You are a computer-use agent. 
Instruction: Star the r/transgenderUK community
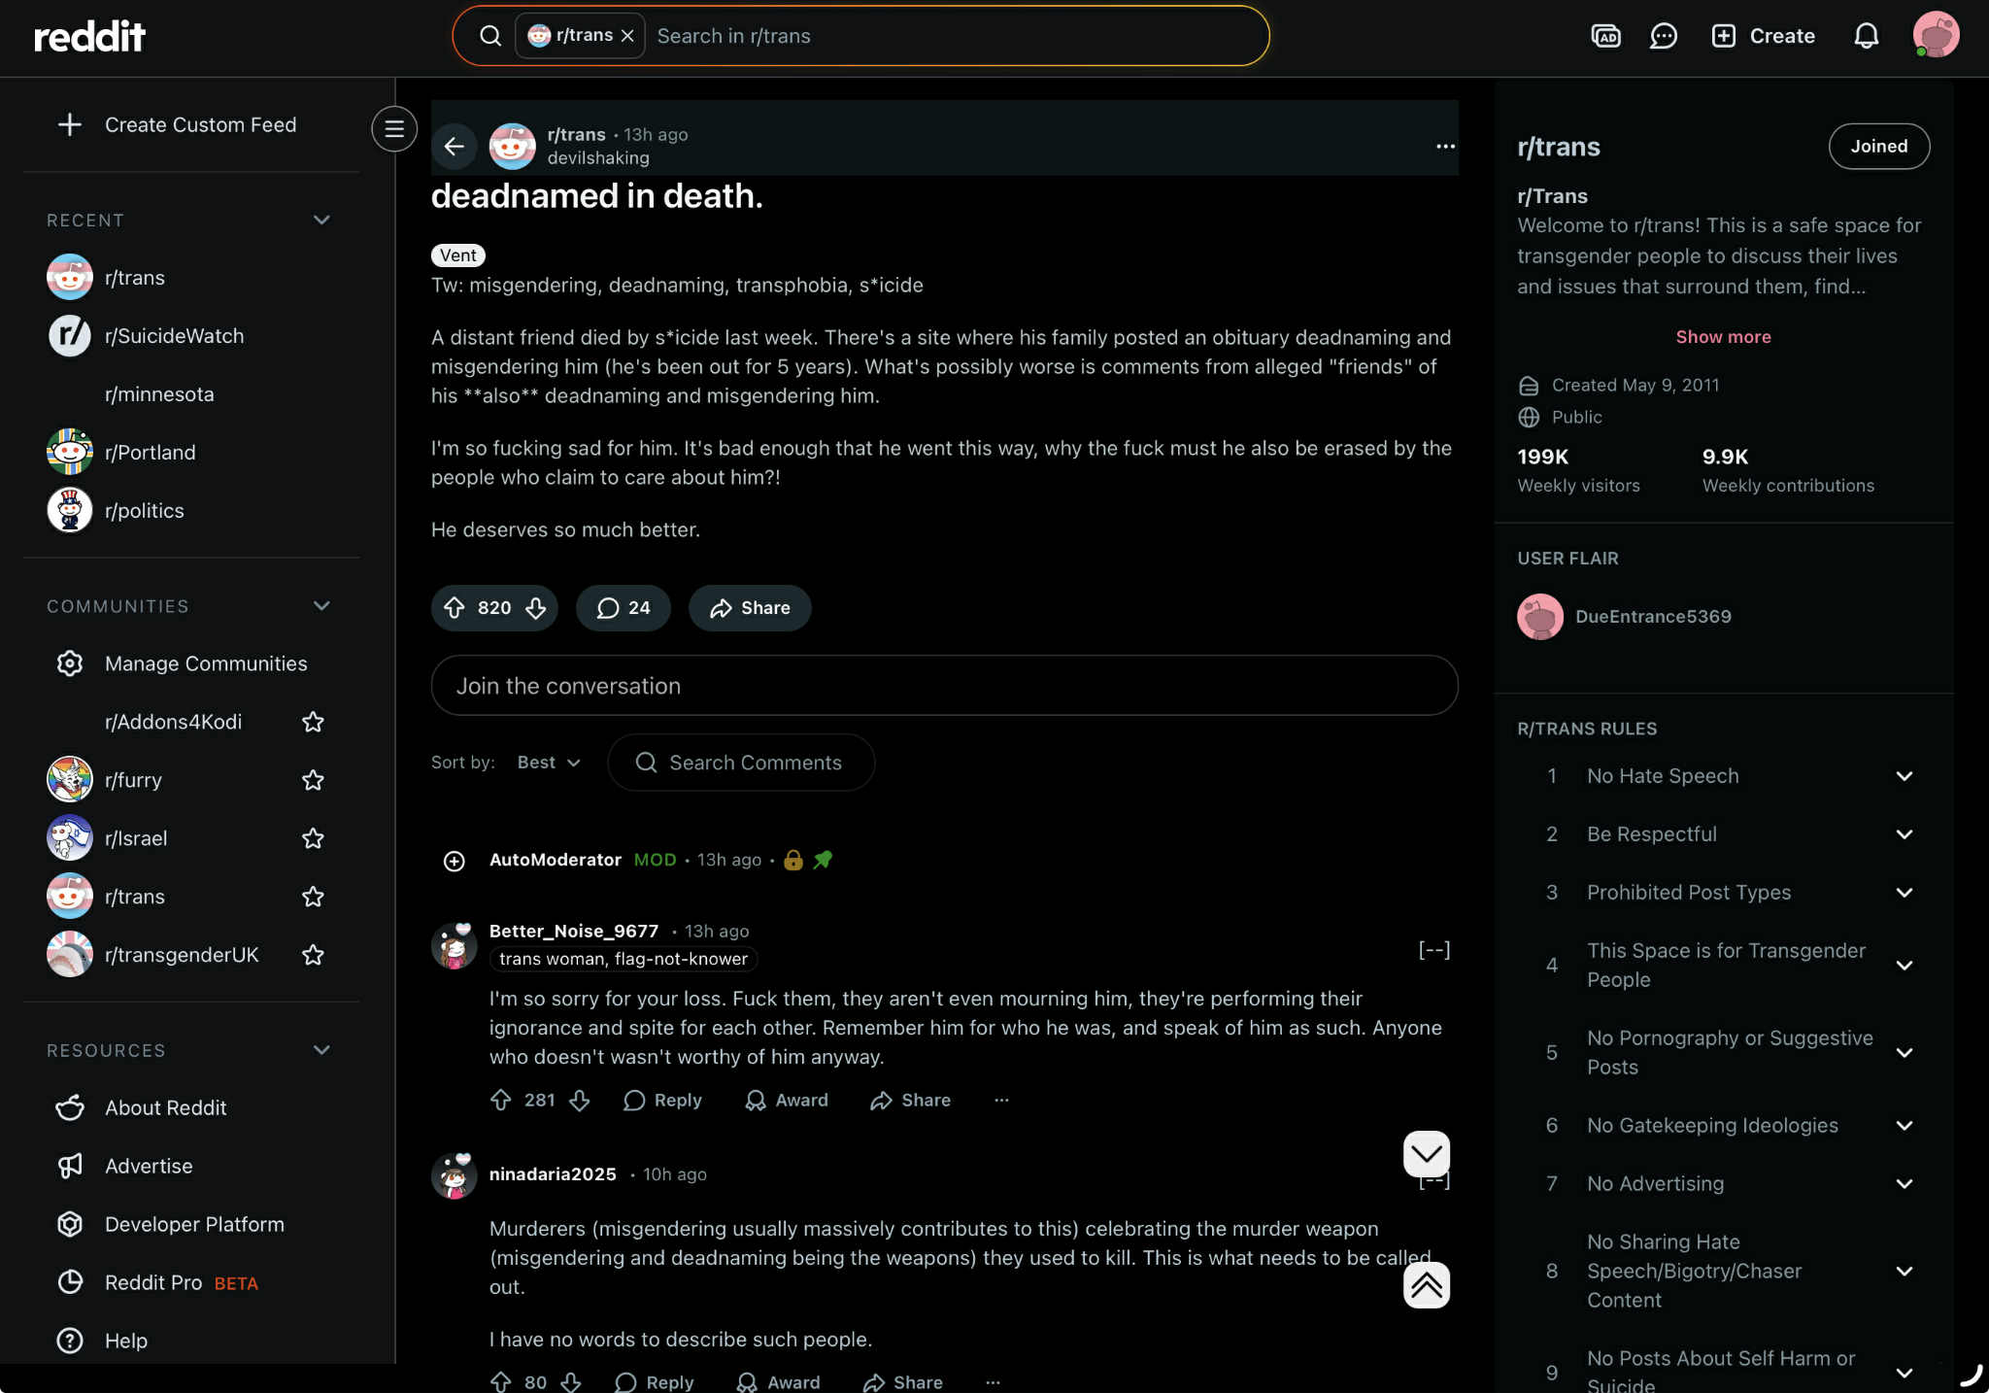pos(313,955)
